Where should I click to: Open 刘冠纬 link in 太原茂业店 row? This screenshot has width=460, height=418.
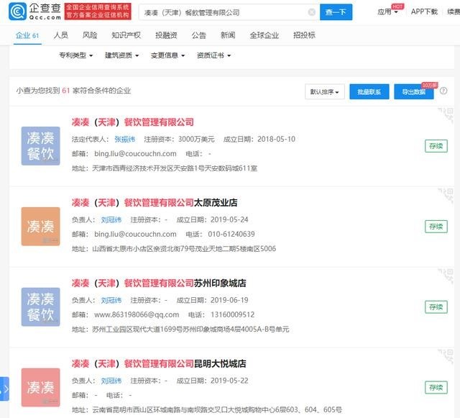pyautogui.click(x=111, y=219)
